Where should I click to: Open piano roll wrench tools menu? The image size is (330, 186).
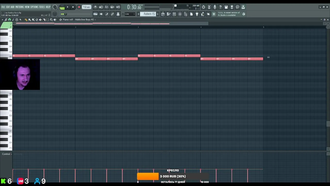6,20
